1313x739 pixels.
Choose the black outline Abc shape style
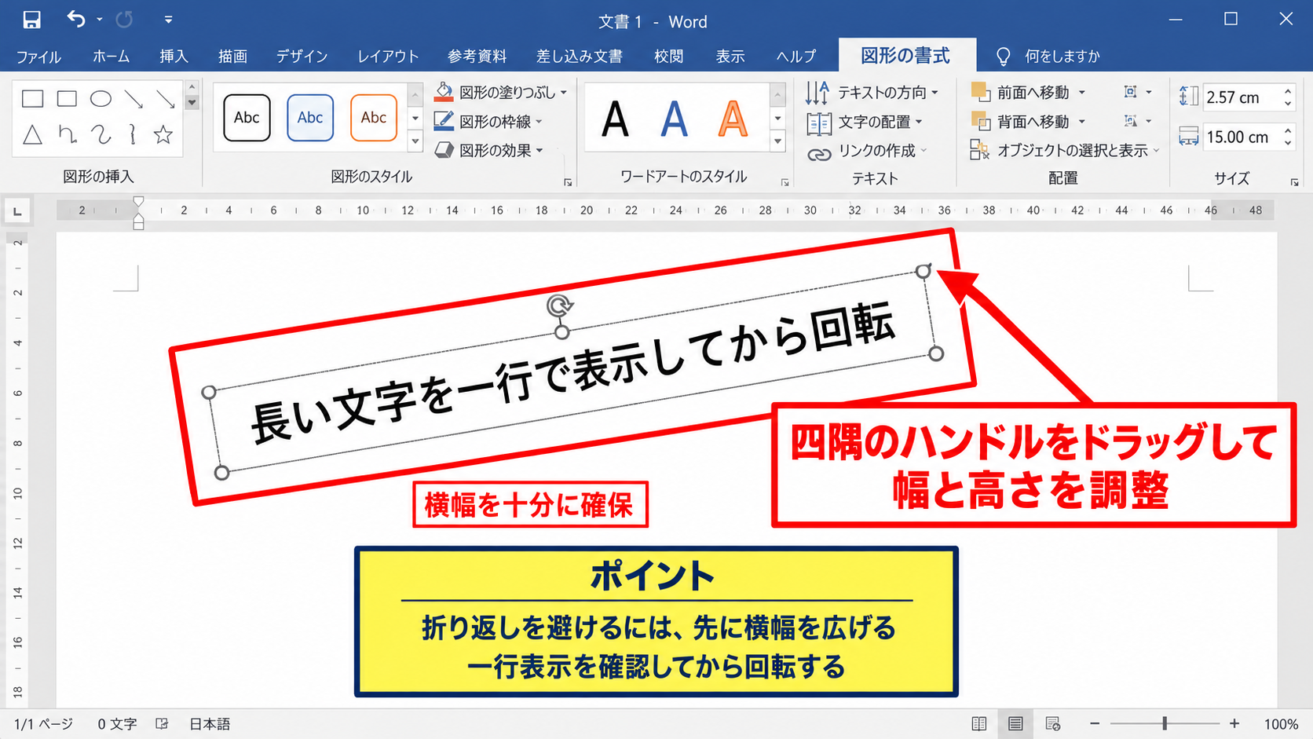coord(247,117)
